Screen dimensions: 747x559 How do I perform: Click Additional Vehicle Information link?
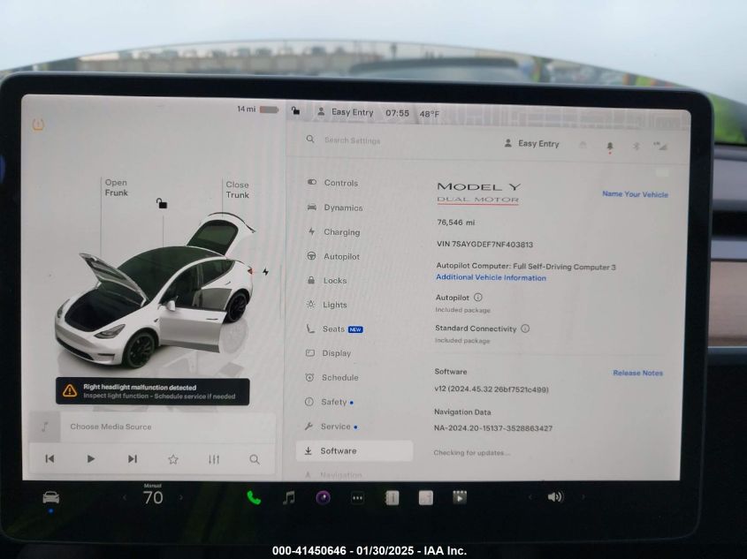coord(491,277)
